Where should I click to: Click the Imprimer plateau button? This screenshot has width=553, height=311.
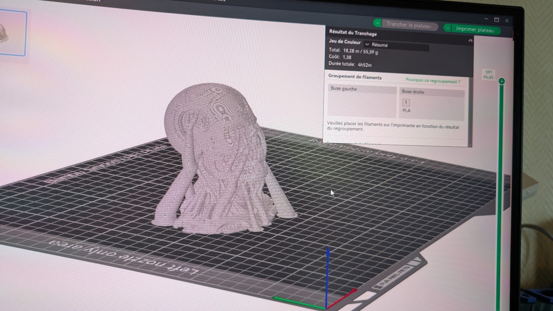click(x=475, y=30)
